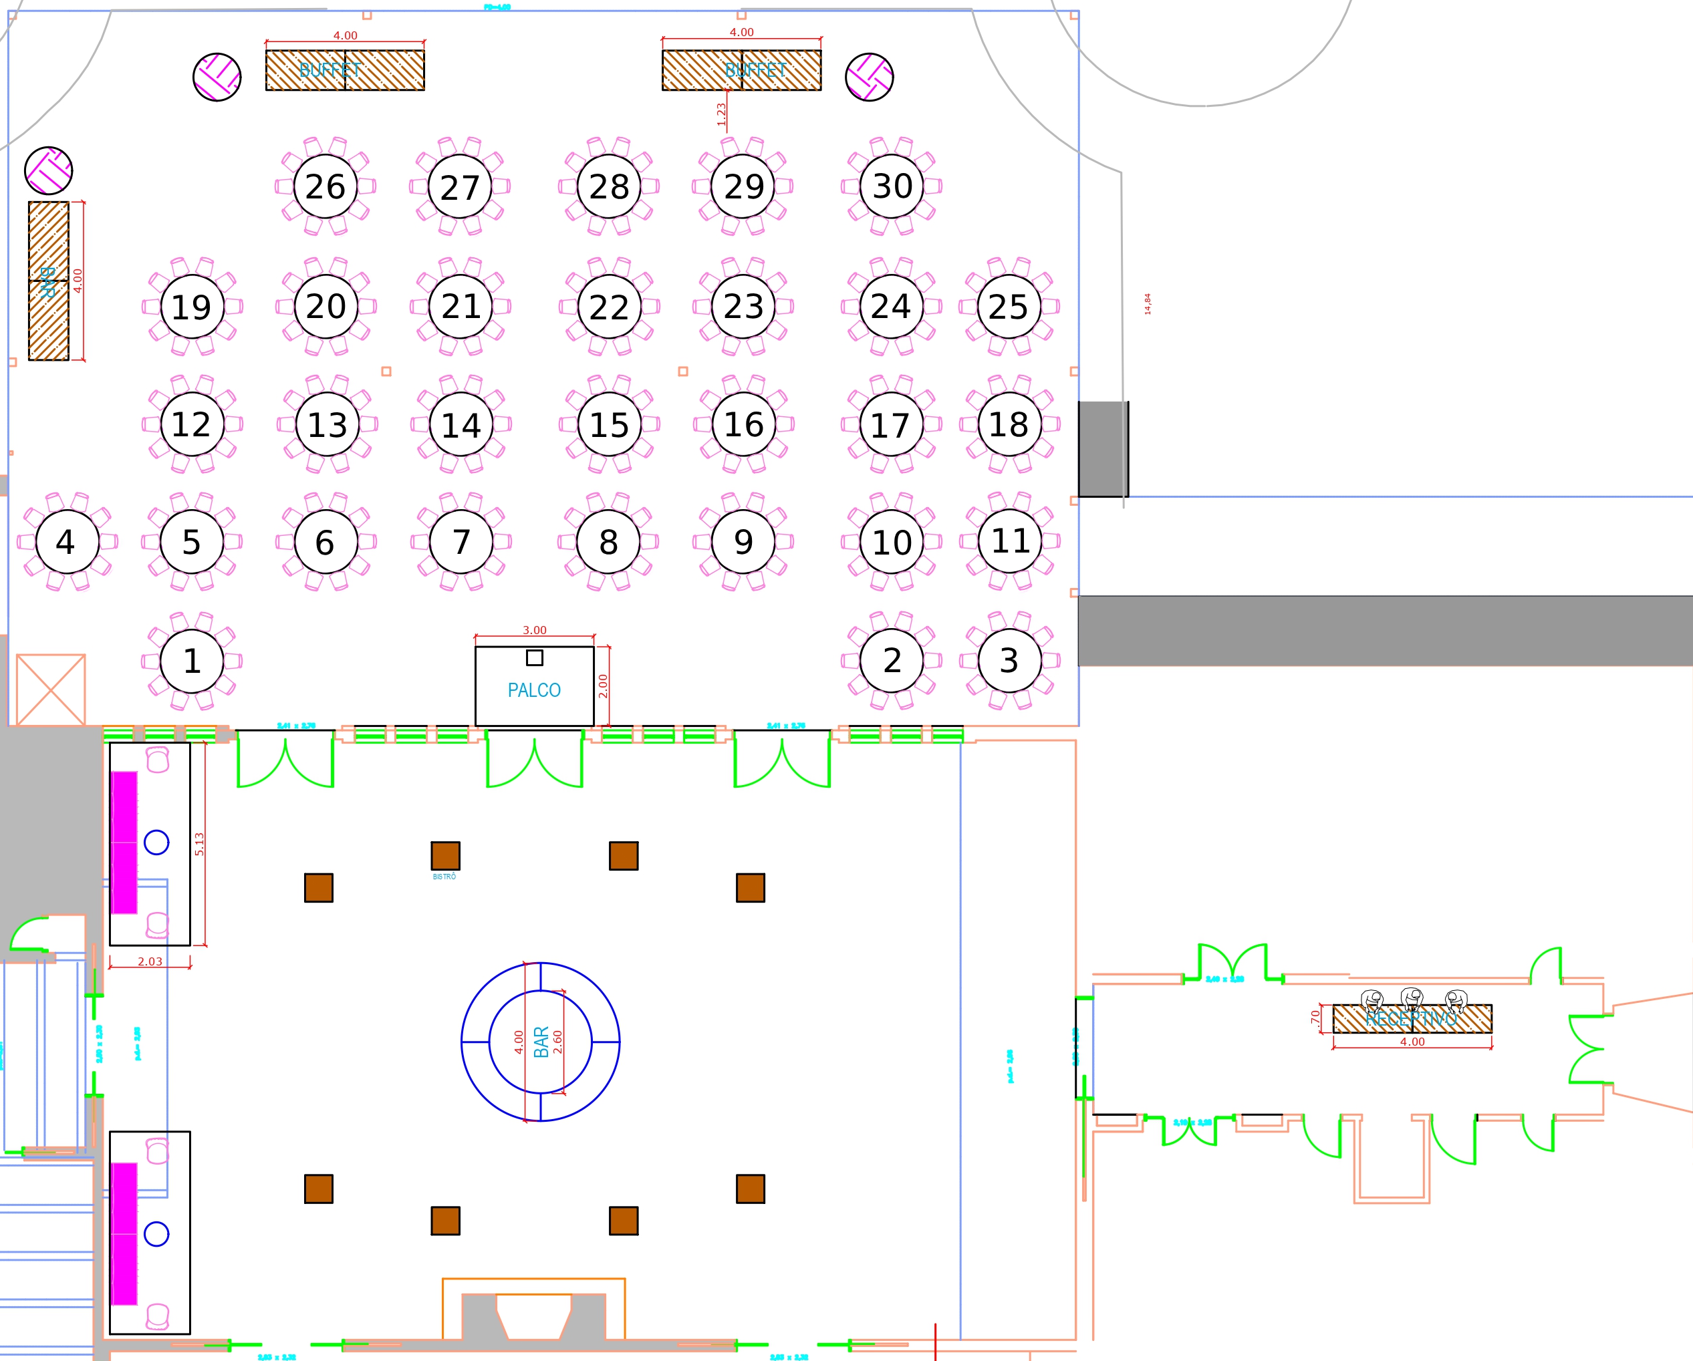Select the circular blue BAR
1693x1361 pixels.
click(540, 1042)
